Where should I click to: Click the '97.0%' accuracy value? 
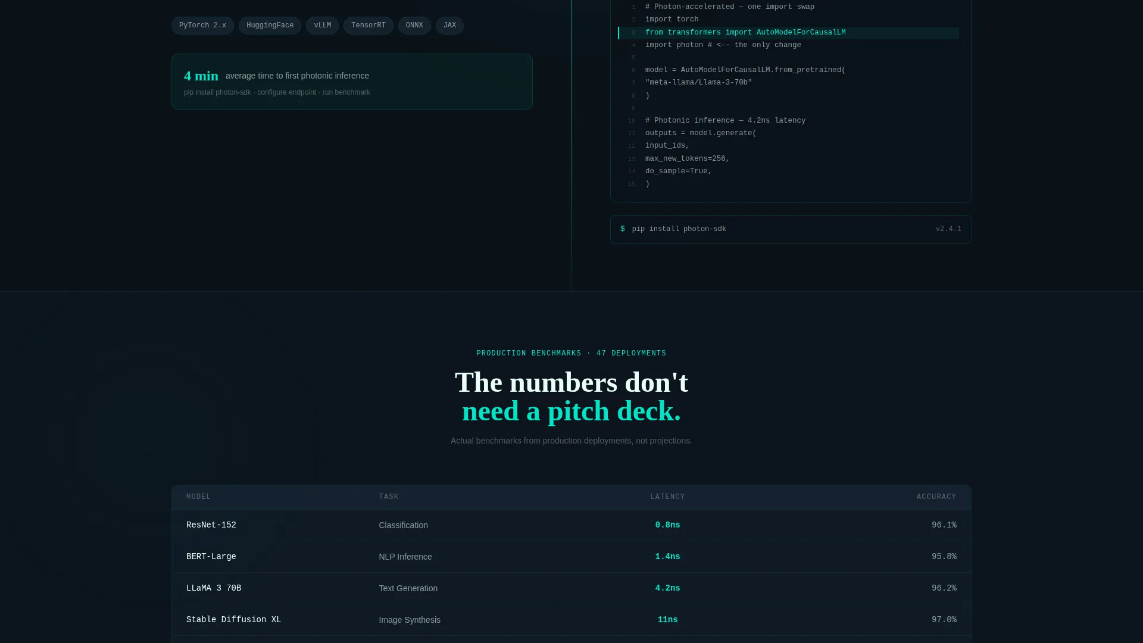click(x=944, y=620)
